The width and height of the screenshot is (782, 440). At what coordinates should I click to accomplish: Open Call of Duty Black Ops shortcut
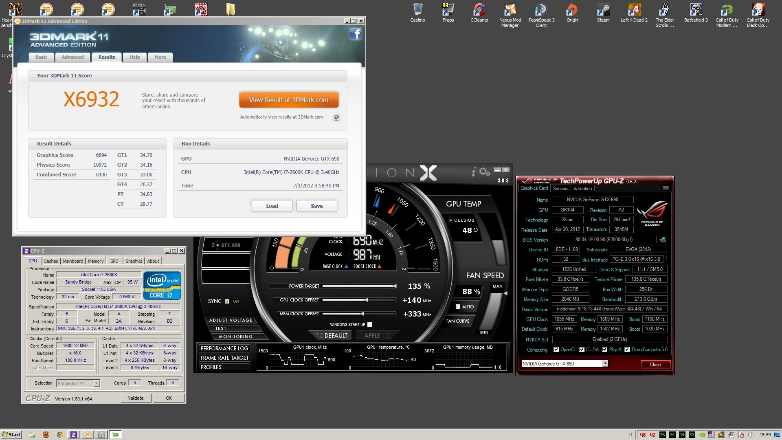point(758,15)
